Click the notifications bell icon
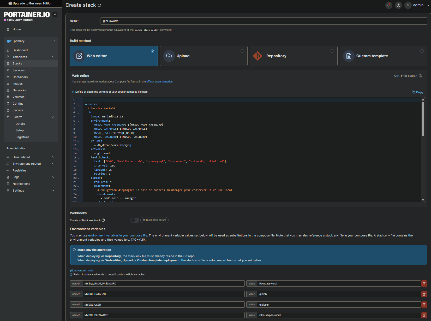This screenshot has height=321, width=431. (389, 5)
